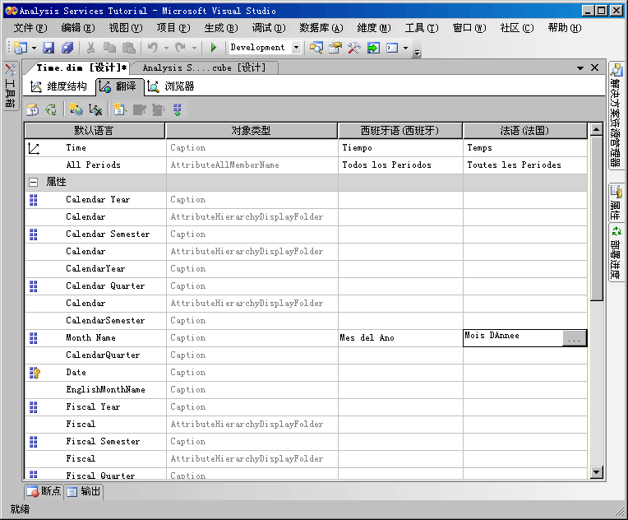Open the Deployment Progress side tab
The image size is (628, 520).
616,252
